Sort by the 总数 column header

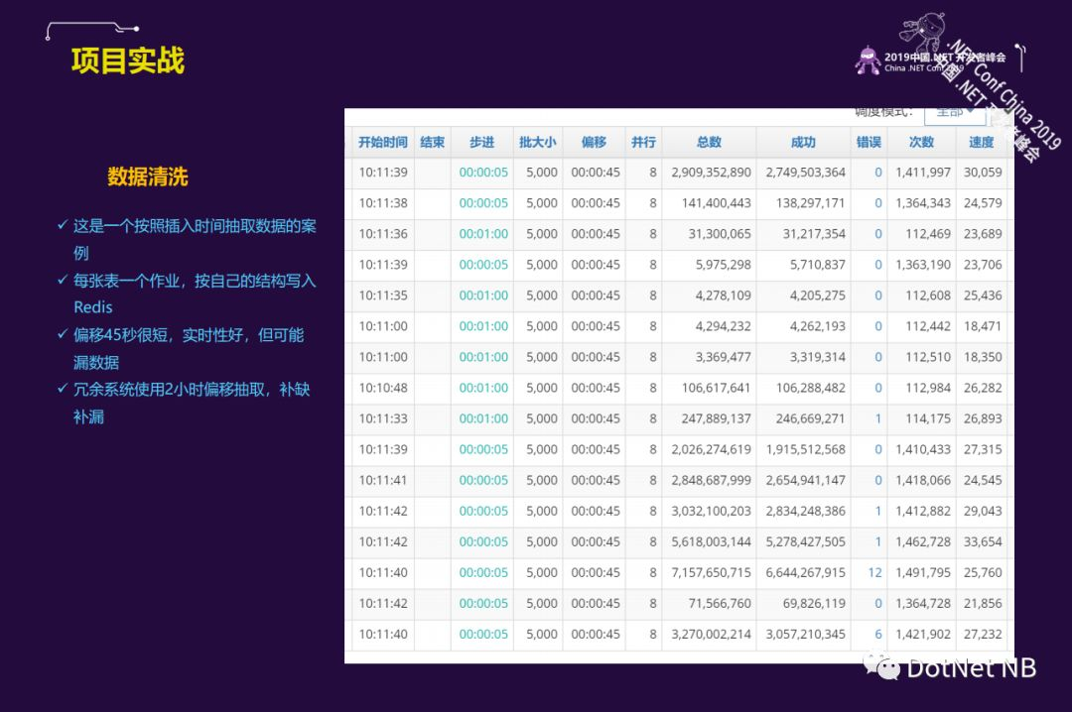pyautogui.click(x=709, y=142)
